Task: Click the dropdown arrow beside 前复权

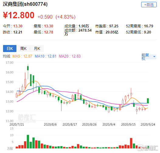Action: 154,57
